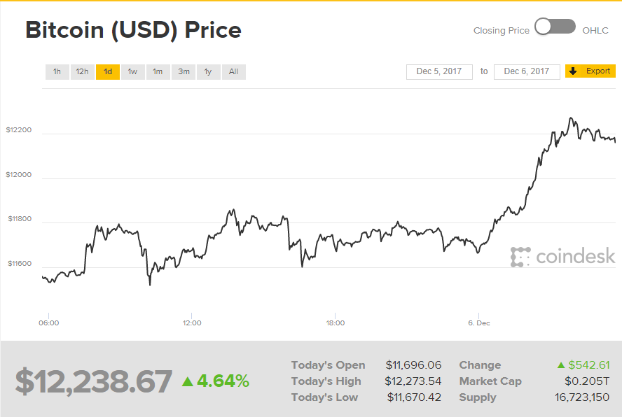Choose the 1d time range tab
The width and height of the screenshot is (622, 417).
pos(108,71)
